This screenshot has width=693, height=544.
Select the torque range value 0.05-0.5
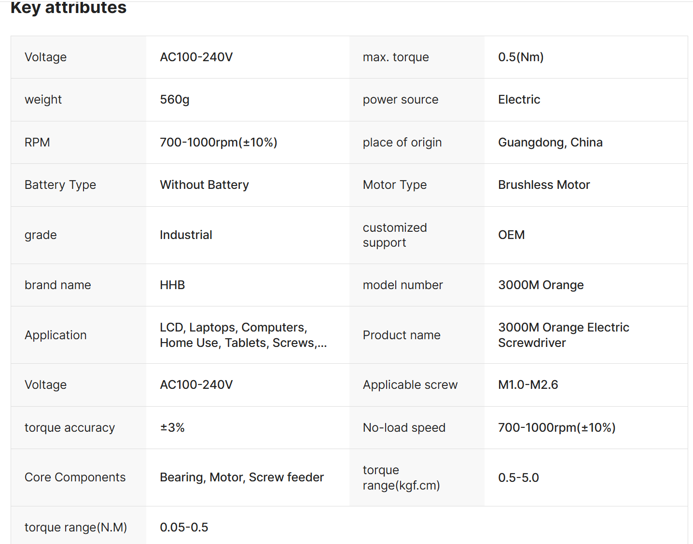(184, 527)
